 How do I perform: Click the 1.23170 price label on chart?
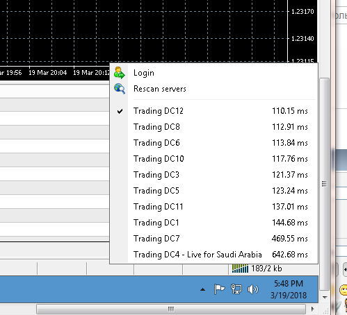(302, 11)
